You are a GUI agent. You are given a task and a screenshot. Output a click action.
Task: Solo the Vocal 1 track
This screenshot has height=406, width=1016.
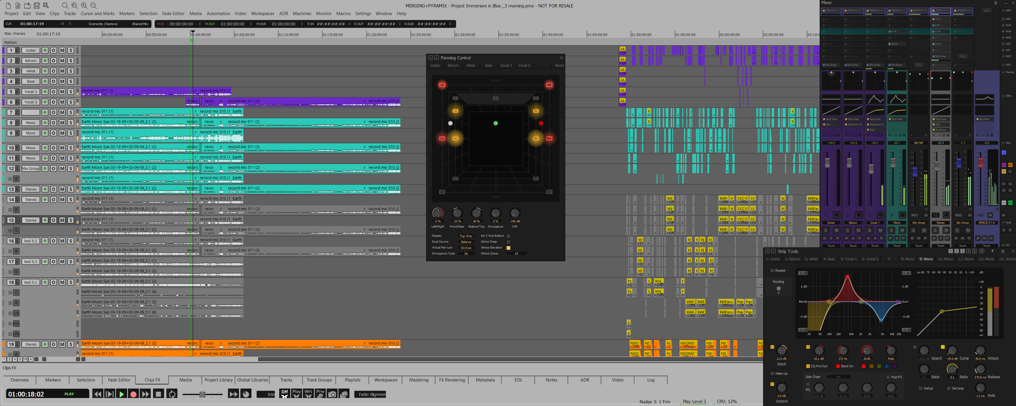pos(71,92)
